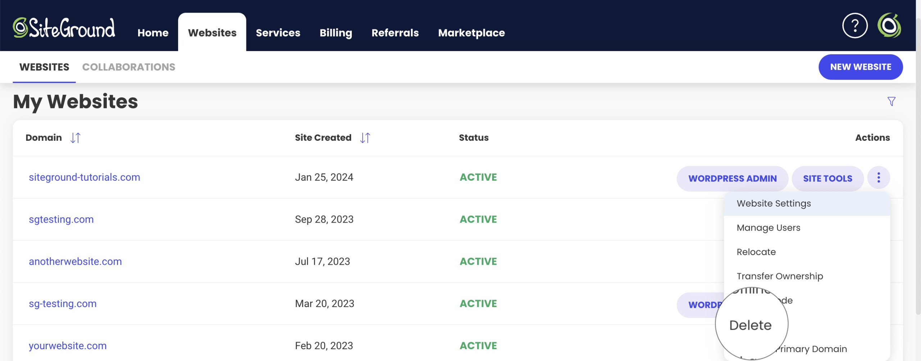Sort by Domain using arrows icon
Image resolution: width=921 pixels, height=361 pixels.
[x=75, y=138]
